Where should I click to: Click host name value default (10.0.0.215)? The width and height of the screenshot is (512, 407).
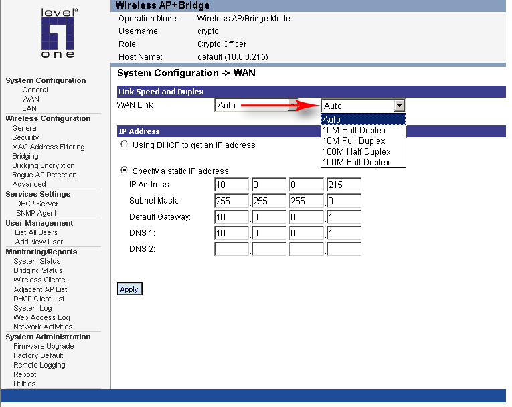click(x=232, y=56)
